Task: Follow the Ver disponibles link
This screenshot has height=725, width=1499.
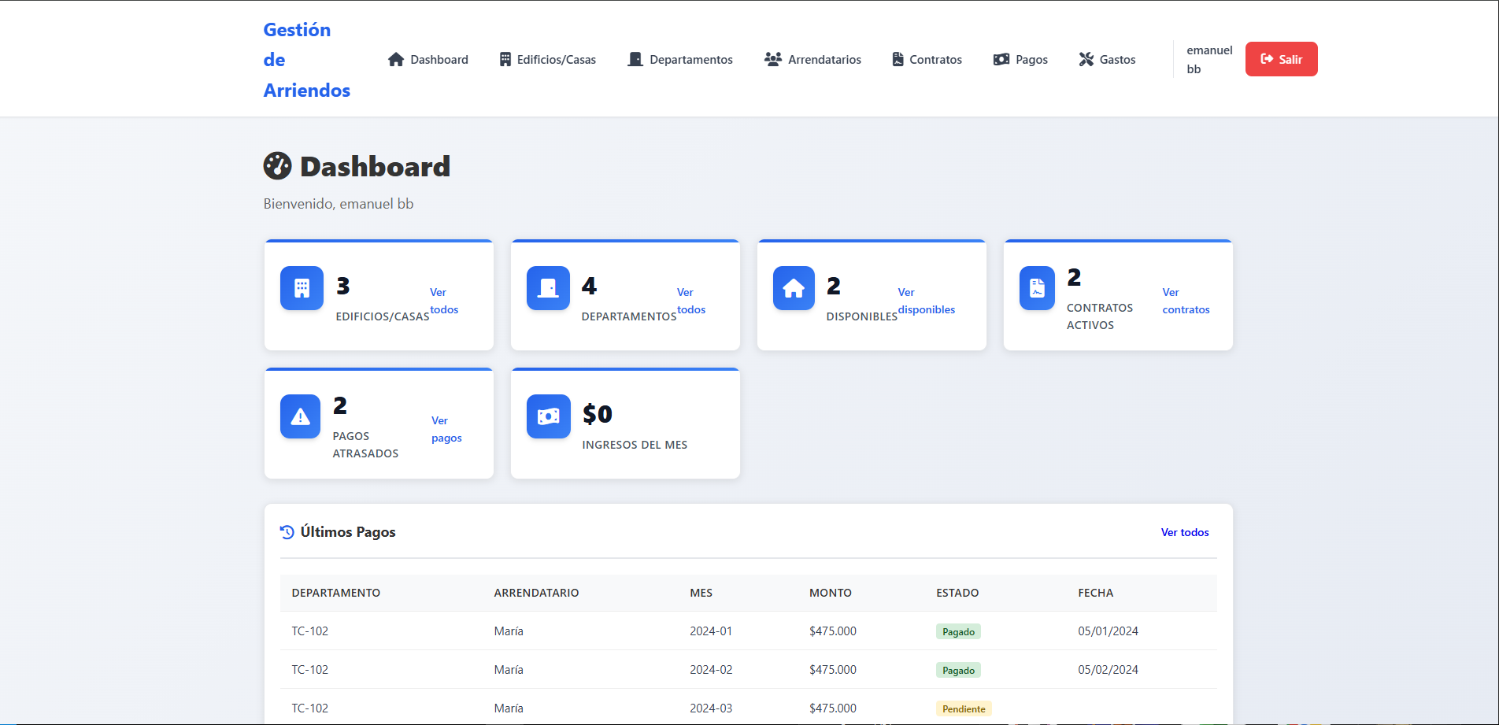Action: pyautogui.click(x=927, y=301)
